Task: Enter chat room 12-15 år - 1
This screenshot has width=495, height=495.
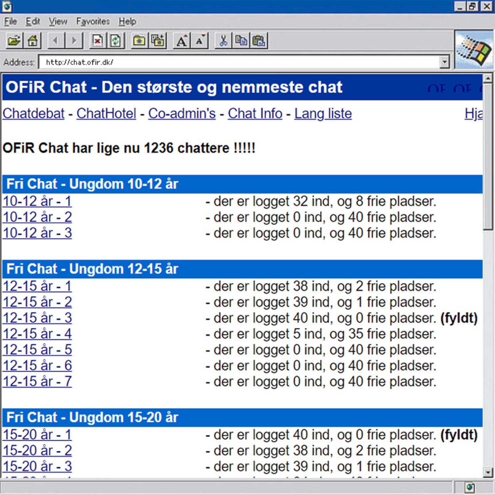Action: [x=37, y=286]
